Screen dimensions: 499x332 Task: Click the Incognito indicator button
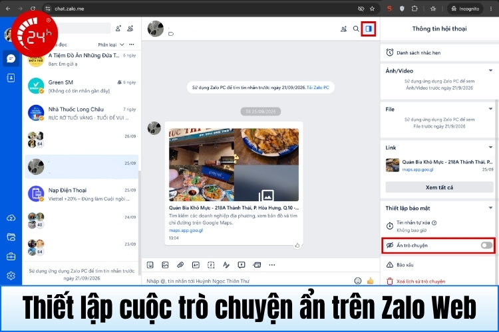tap(465, 9)
